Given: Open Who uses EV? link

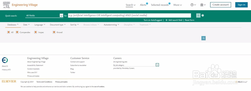Looking at the screenshot, I should pos(32,72).
